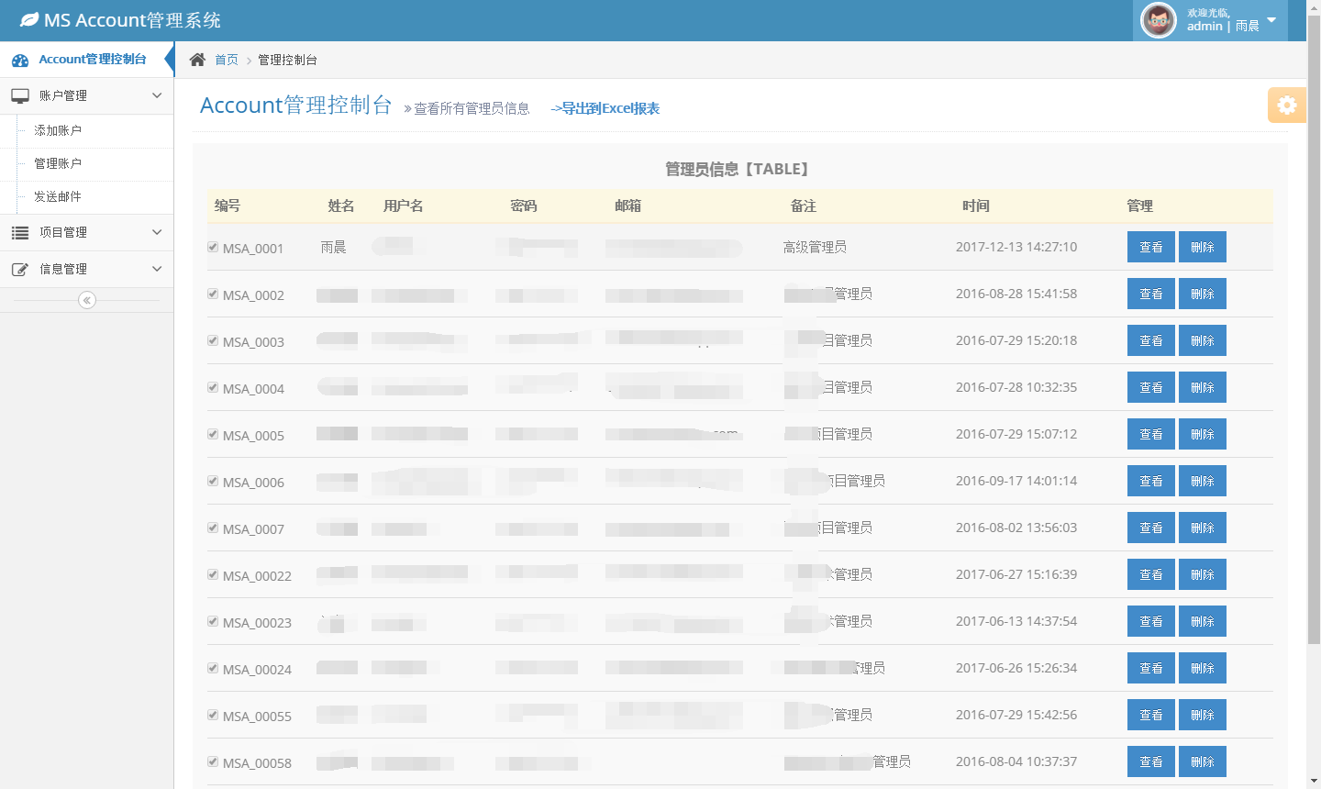Expand the 项目管理 submenu chevron
The height and width of the screenshot is (789, 1321).
point(157,232)
